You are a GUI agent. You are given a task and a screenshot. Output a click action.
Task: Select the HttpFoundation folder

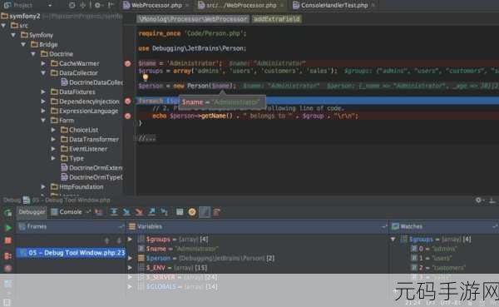pyautogui.click(x=77, y=187)
